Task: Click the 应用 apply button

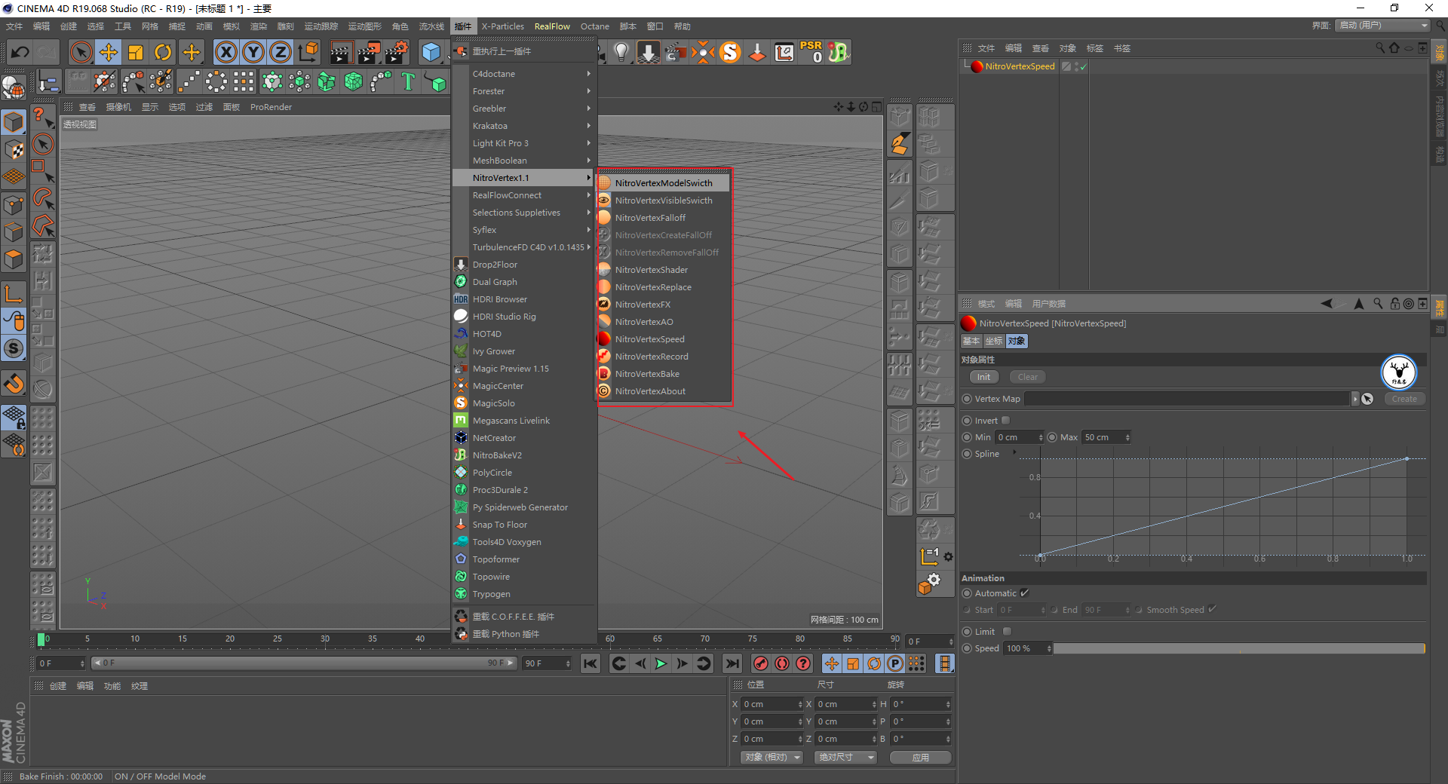Action: pyautogui.click(x=920, y=758)
